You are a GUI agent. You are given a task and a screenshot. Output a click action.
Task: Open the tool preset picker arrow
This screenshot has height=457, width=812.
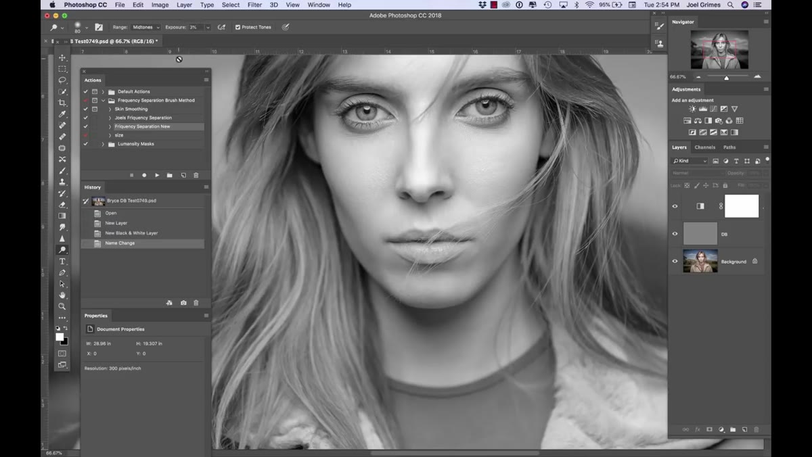click(62, 27)
